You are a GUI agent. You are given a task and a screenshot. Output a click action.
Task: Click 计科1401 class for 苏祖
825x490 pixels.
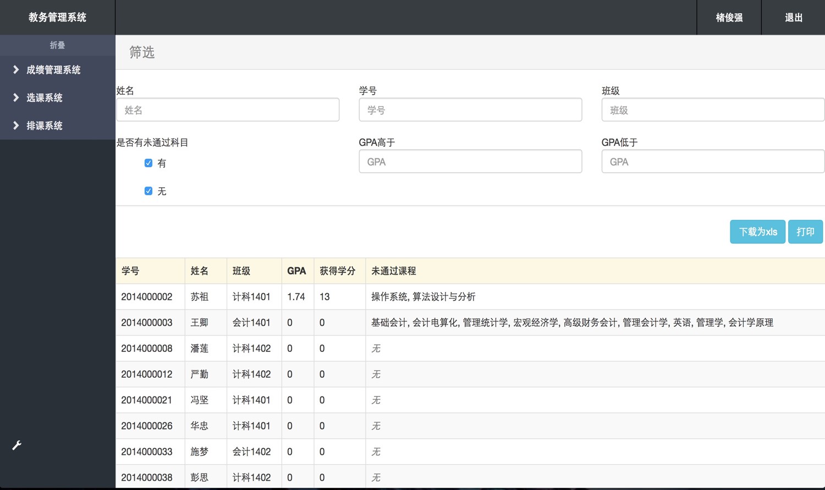(251, 296)
